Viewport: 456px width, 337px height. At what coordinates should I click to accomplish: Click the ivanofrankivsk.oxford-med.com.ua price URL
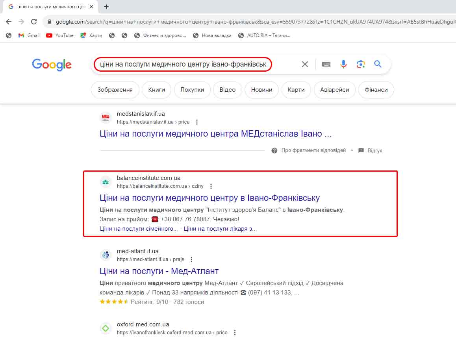[x=172, y=333]
